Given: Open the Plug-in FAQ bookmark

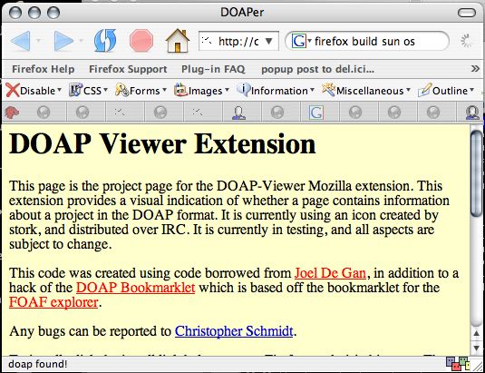Looking at the screenshot, I should pyautogui.click(x=213, y=69).
